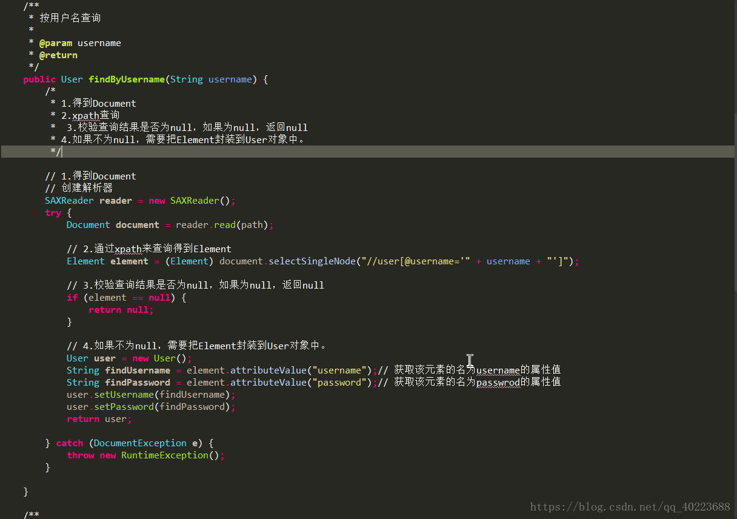Click the 'try {' keyword line
Screen dimensions: 737x519
(x=58, y=213)
